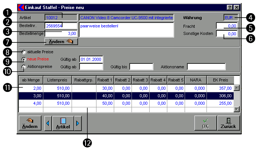The height and width of the screenshot is (149, 257).
Task: Click the application logo icon in title bar
Action: 21,8
